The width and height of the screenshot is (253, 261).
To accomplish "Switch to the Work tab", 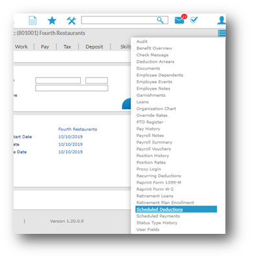I will click(21, 47).
